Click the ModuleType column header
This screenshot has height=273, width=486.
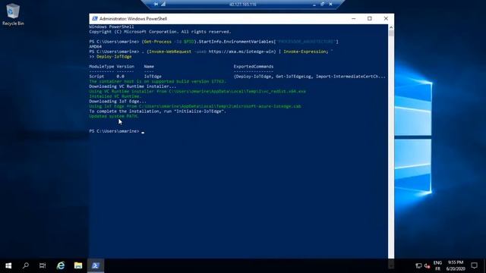coord(101,67)
